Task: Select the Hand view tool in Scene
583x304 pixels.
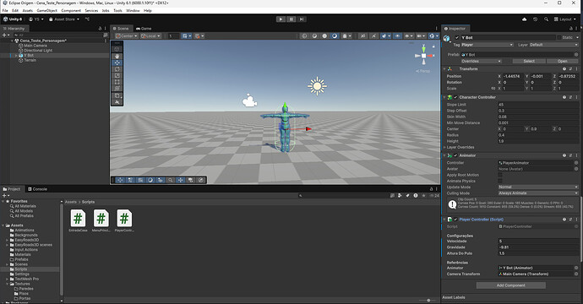Action: 117,56
